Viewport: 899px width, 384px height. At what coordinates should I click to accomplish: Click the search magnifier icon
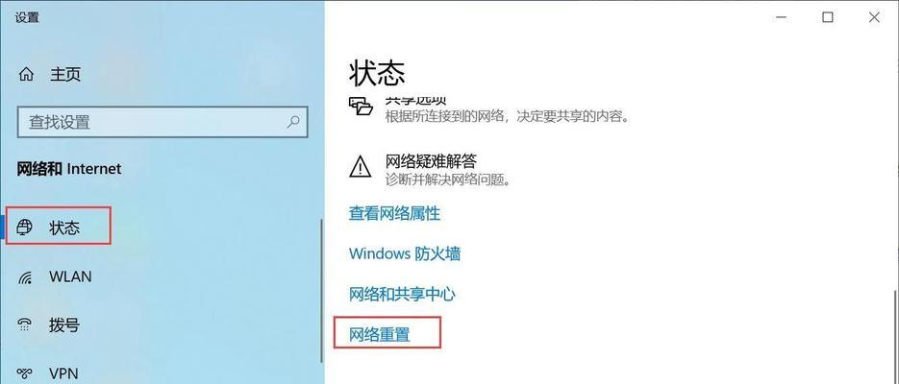point(293,122)
